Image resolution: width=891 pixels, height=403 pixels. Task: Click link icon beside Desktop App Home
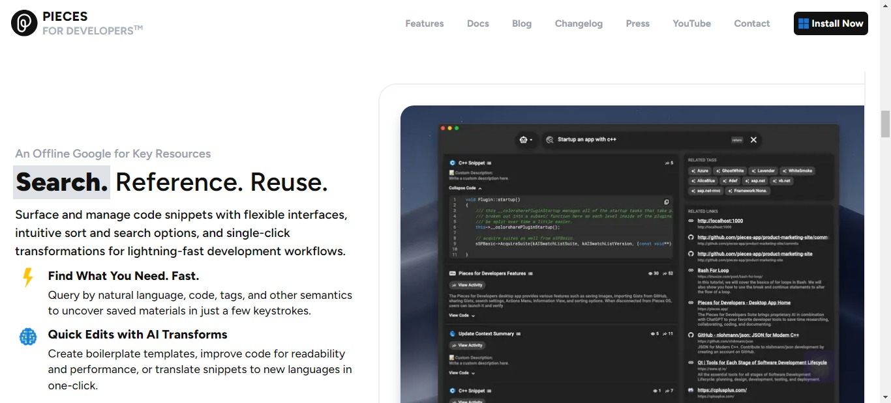(x=691, y=303)
